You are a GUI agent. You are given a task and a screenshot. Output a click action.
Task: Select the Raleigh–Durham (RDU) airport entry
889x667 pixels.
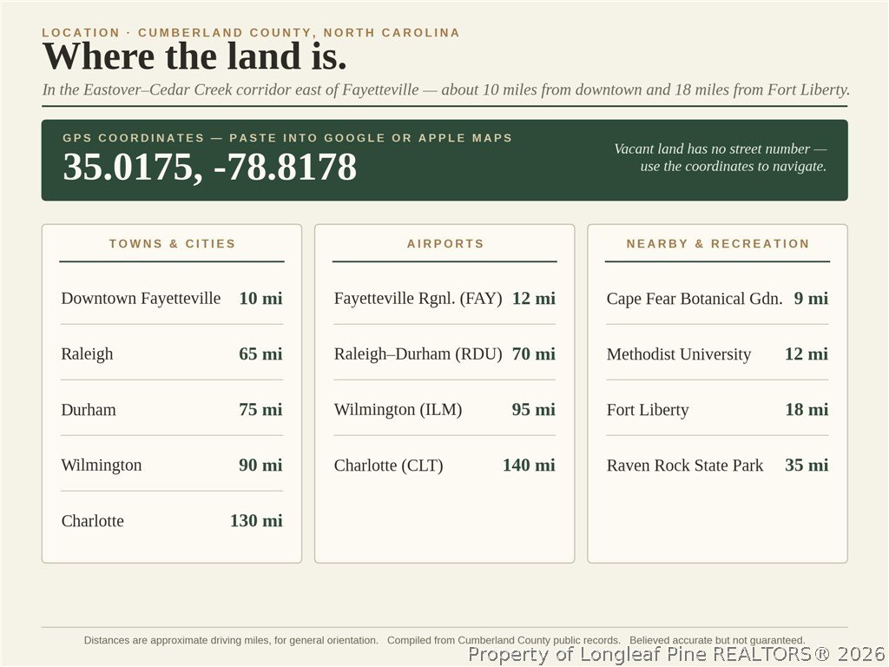coord(445,353)
